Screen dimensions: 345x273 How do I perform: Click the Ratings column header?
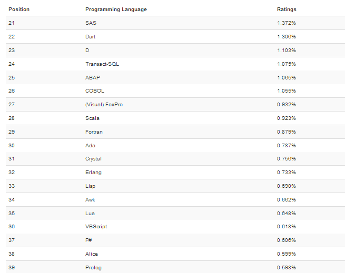pos(287,9)
